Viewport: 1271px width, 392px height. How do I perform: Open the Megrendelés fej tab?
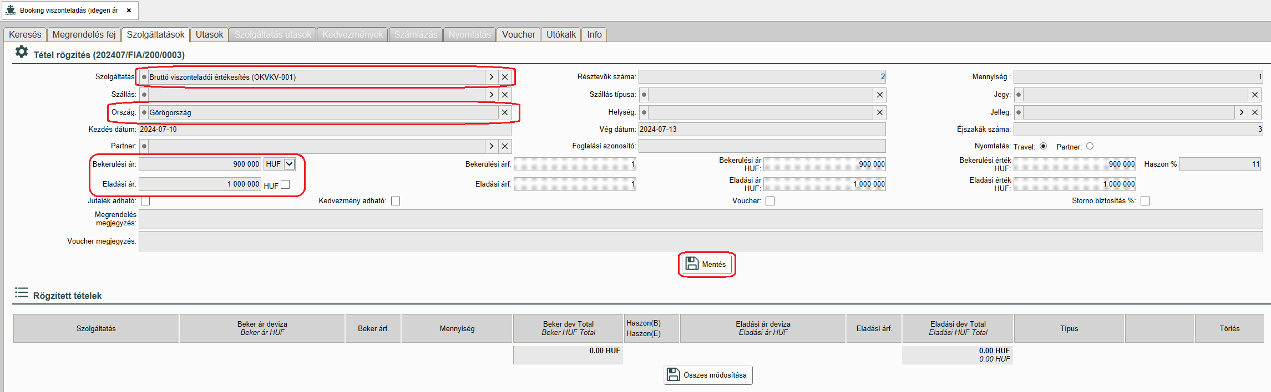pyautogui.click(x=84, y=34)
